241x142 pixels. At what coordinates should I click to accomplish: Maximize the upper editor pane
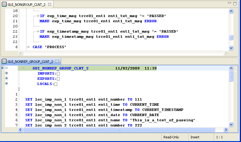tap(235, 4)
